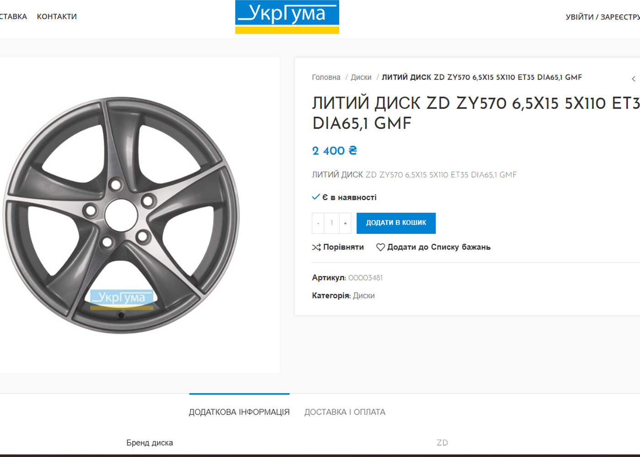Open the КОНТАКТИ menu item
The width and height of the screenshot is (640, 457).
tap(57, 17)
